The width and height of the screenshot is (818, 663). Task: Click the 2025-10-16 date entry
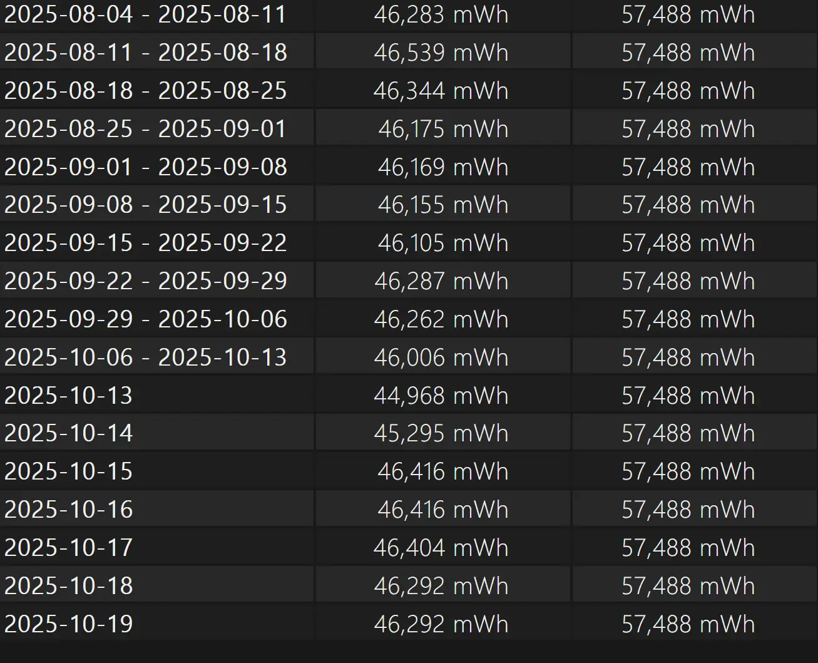[69, 510]
